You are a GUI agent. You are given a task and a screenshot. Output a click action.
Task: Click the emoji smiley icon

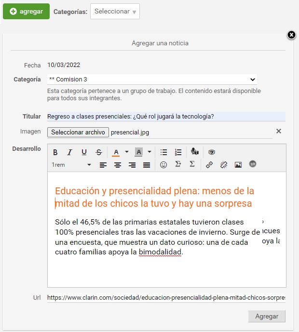[163, 165]
